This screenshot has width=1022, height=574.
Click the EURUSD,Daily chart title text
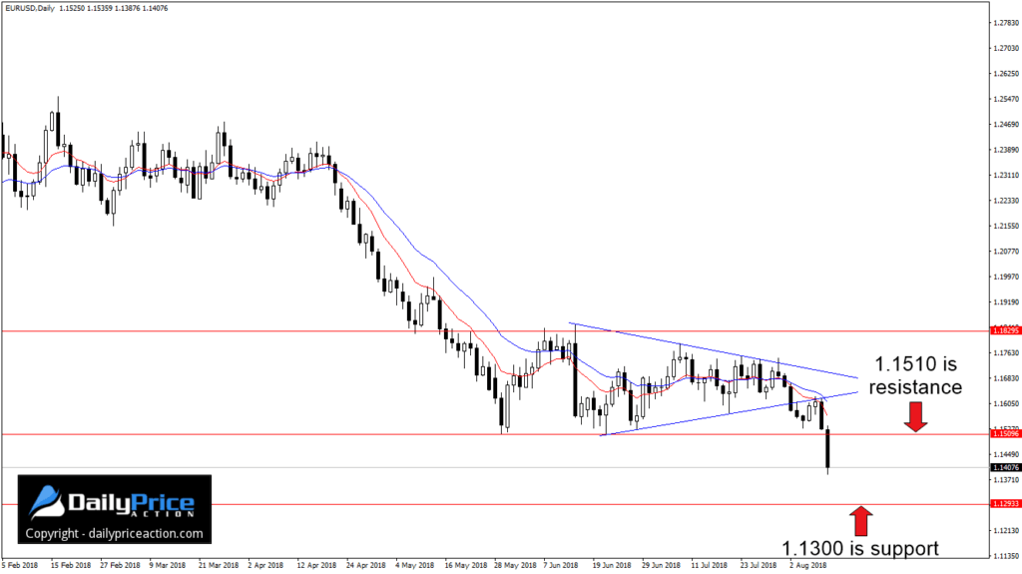click(30, 8)
